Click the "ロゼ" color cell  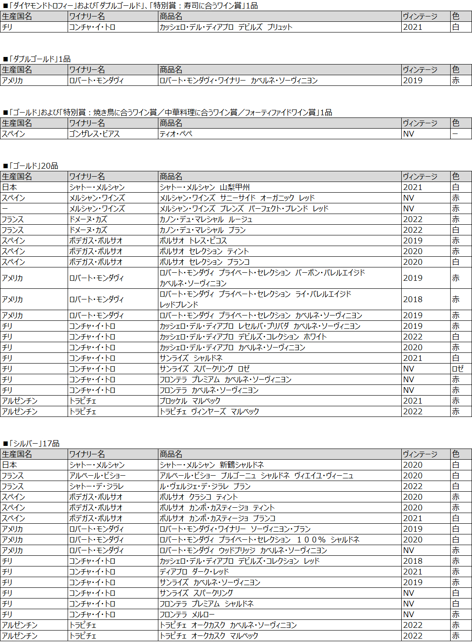tap(458, 369)
